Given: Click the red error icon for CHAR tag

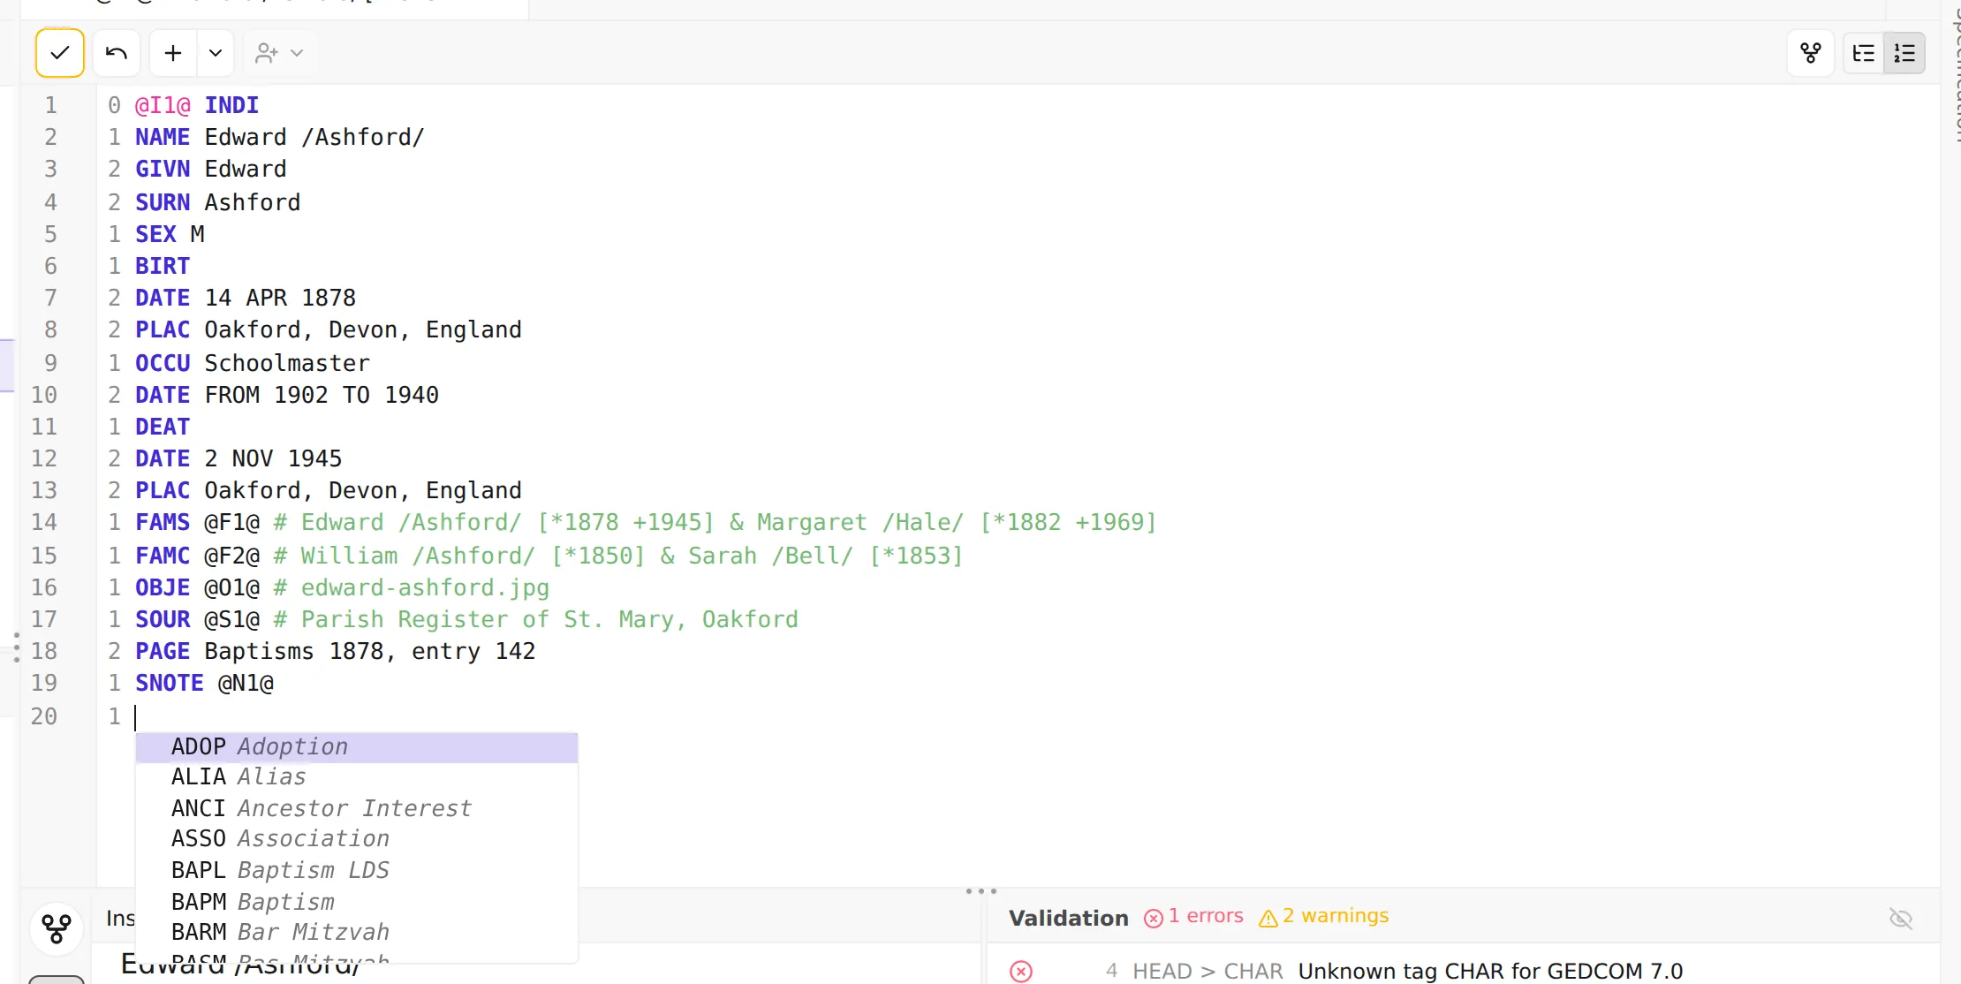Looking at the screenshot, I should pyautogui.click(x=1021, y=972).
